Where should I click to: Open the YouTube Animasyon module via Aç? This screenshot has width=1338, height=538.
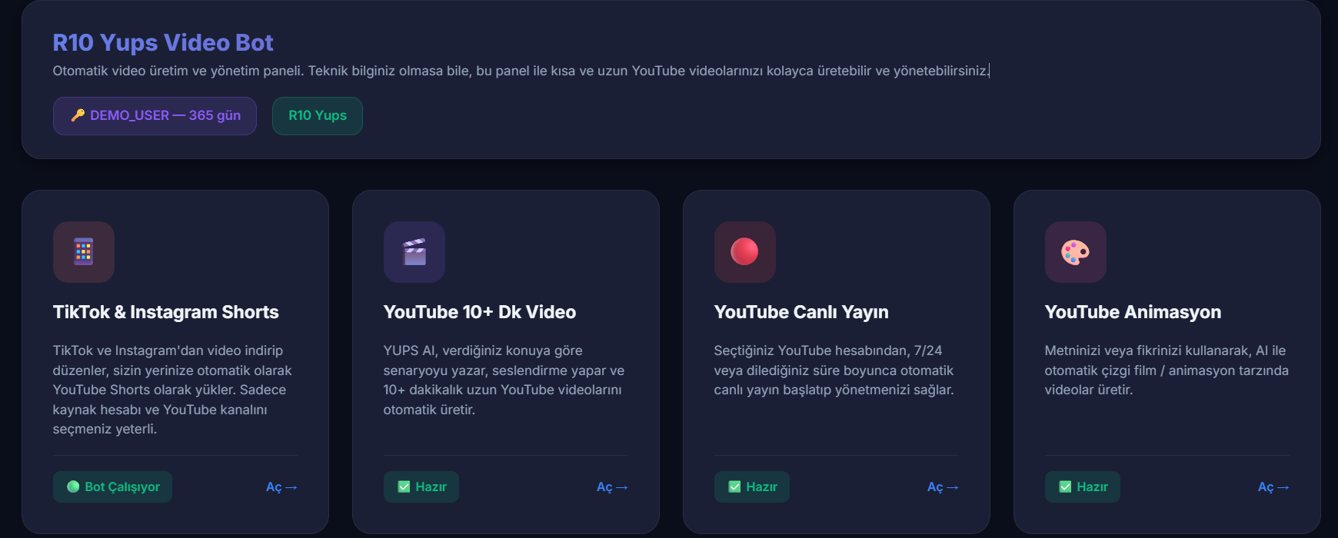pyautogui.click(x=1273, y=487)
